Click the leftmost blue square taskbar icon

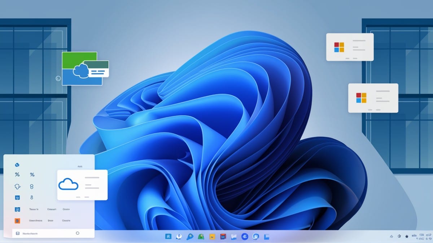pyautogui.click(x=168, y=237)
